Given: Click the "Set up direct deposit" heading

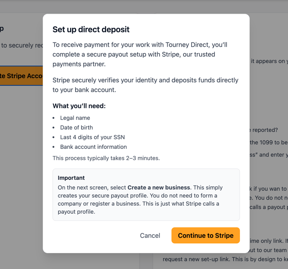Looking at the screenshot, I should [x=91, y=30].
